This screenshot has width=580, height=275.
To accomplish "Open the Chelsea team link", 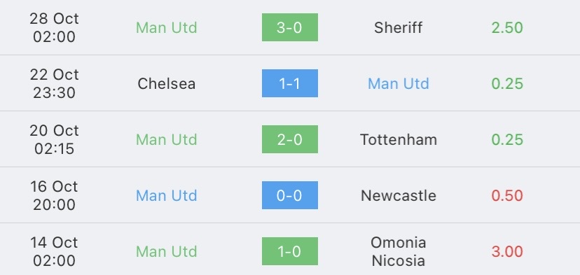I will 167,83.
